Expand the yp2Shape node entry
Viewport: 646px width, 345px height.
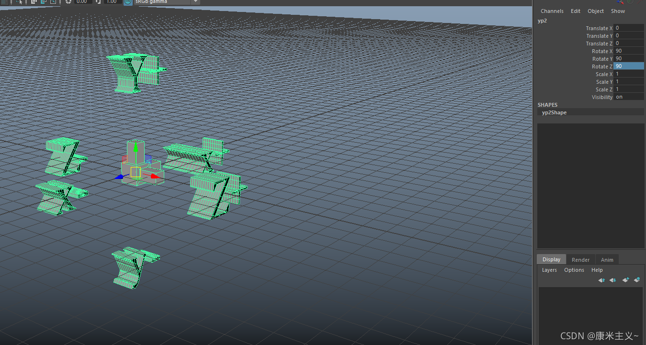click(554, 112)
